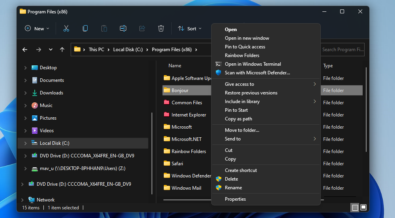Select mav_u network drive (Z:)
The width and height of the screenshot is (395, 218).
coord(82,168)
